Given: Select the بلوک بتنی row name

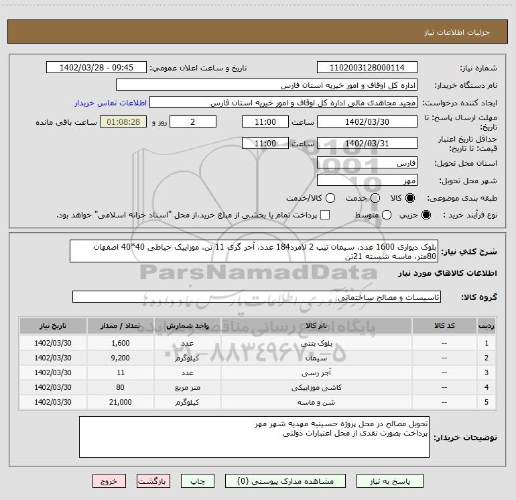Looking at the screenshot, I should click(x=316, y=343).
